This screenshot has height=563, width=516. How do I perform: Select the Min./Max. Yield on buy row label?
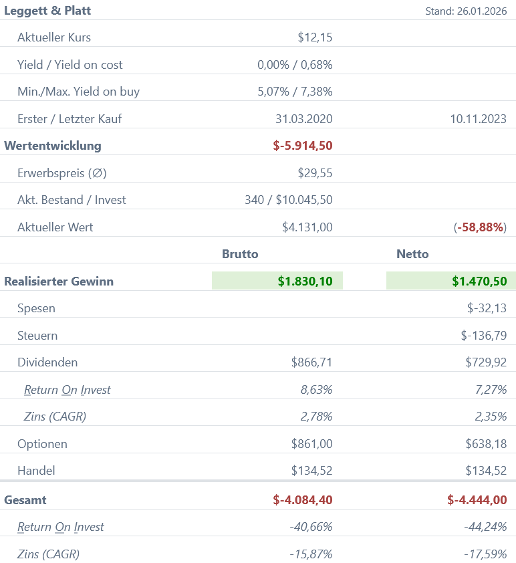78,92
